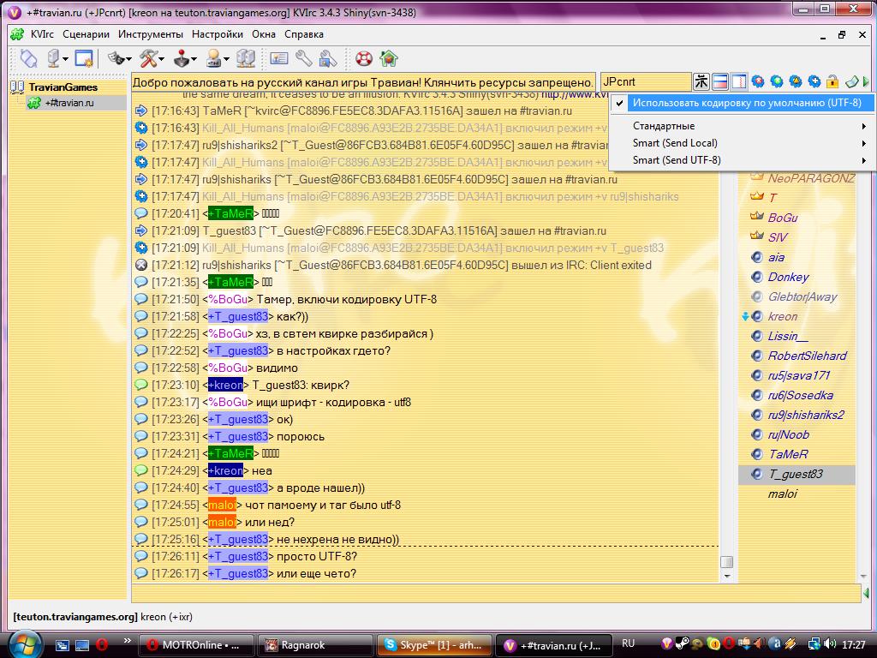Expand the Smart (Send Local) submenu

point(741,143)
